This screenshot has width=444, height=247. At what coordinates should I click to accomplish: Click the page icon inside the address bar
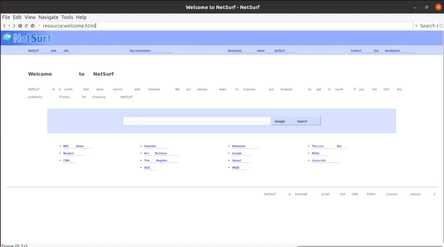[x=39, y=26]
